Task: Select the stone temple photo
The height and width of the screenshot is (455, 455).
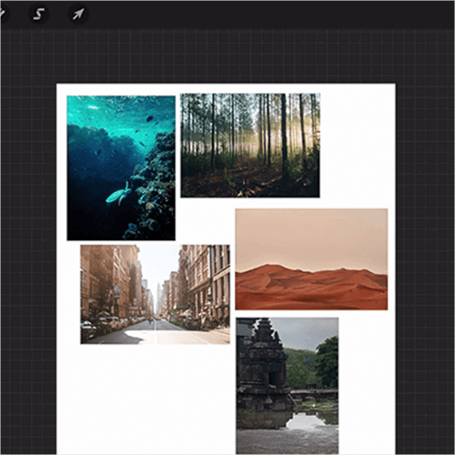Action: point(288,386)
